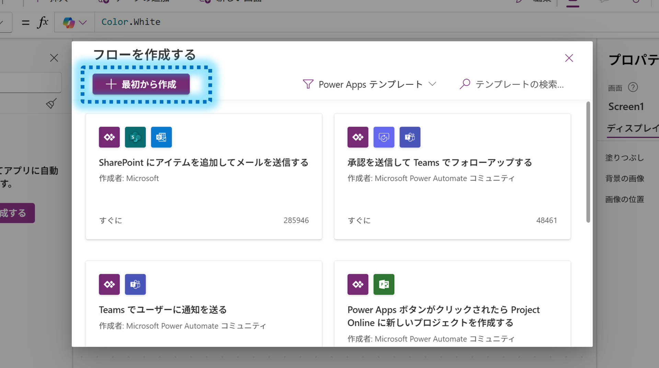Click the Approvals icon in 承認 card
The height and width of the screenshot is (368, 659).
(384, 137)
